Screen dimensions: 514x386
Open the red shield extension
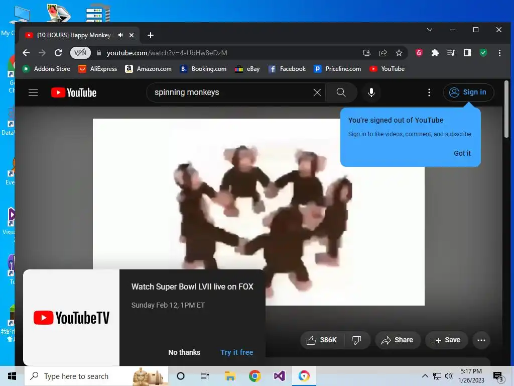(x=419, y=53)
